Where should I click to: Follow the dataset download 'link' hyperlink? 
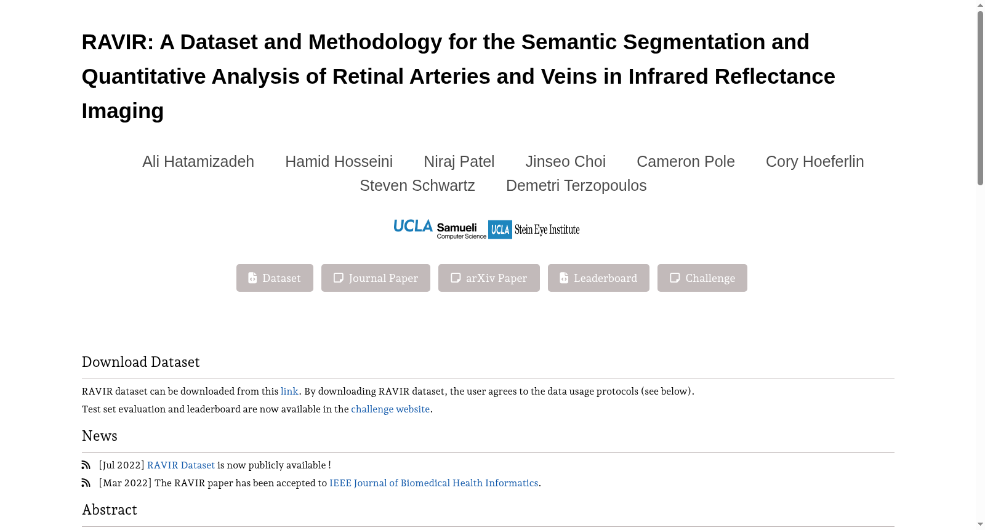pos(289,391)
